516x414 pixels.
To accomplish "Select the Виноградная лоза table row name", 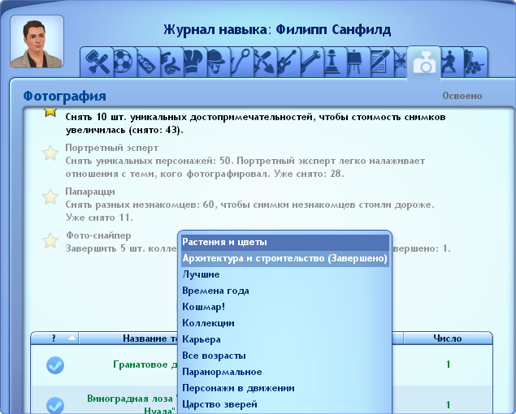I will pyautogui.click(x=132, y=404).
